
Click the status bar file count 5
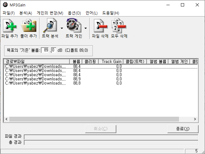192,151
